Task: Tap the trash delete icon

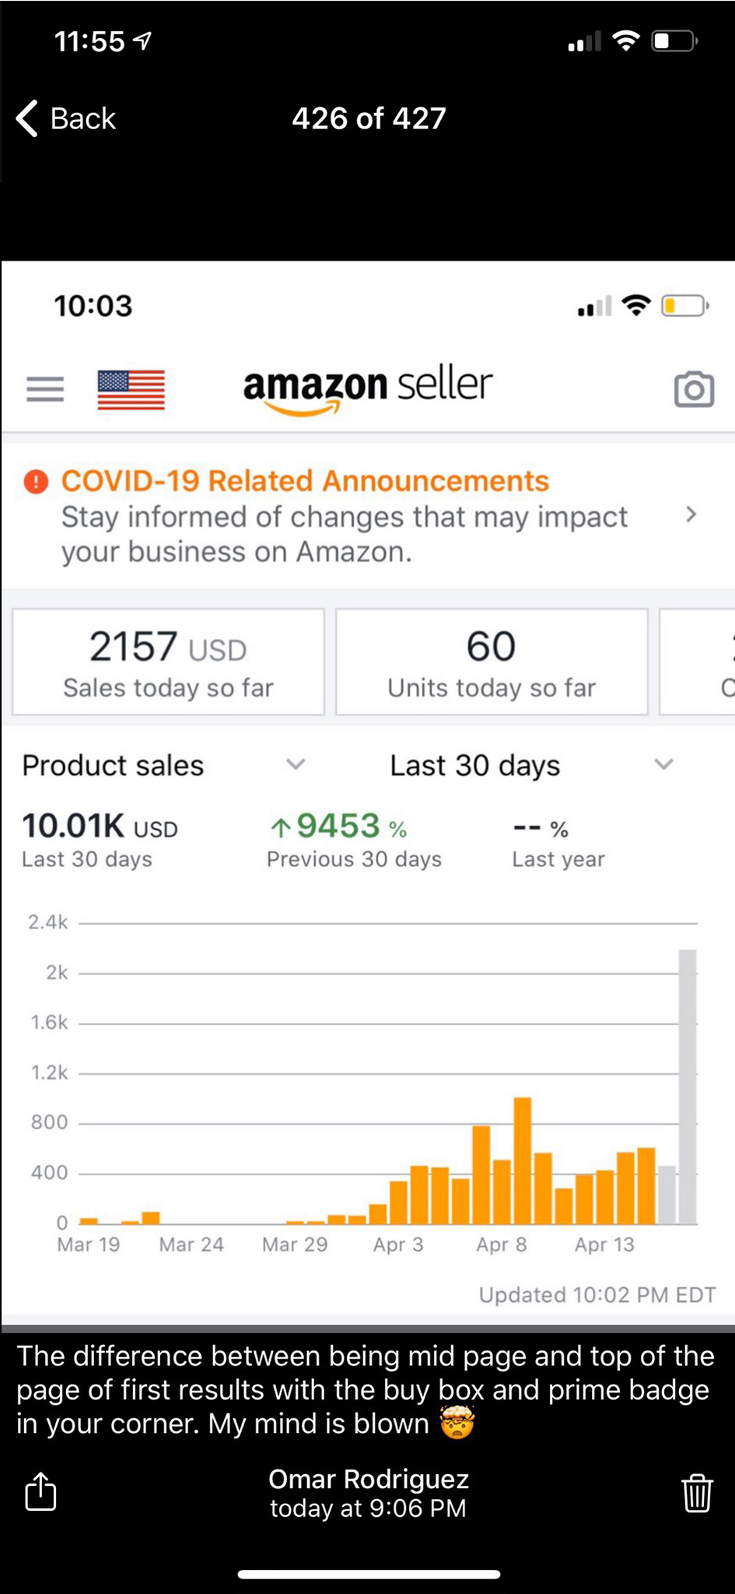Action: click(x=696, y=1492)
